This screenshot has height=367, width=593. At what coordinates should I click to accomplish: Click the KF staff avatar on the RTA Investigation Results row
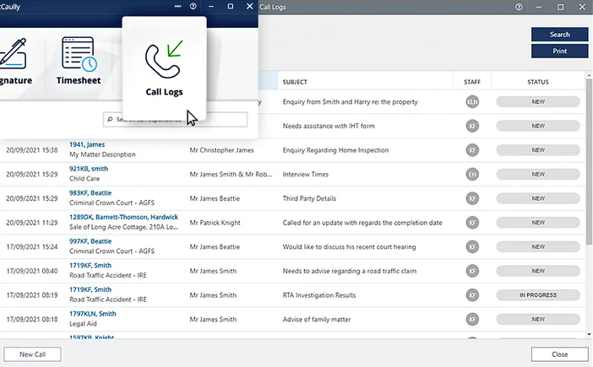coord(472,295)
